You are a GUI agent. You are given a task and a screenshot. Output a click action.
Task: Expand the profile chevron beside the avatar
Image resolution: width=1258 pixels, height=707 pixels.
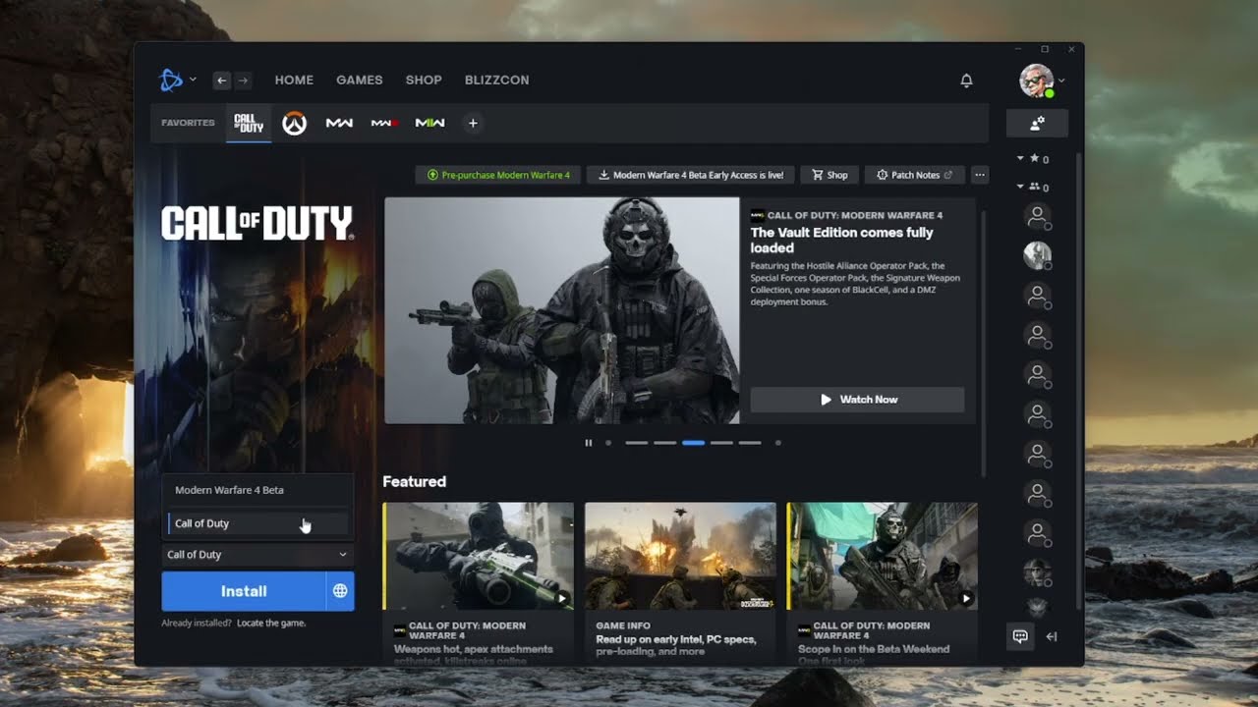click(x=1061, y=81)
